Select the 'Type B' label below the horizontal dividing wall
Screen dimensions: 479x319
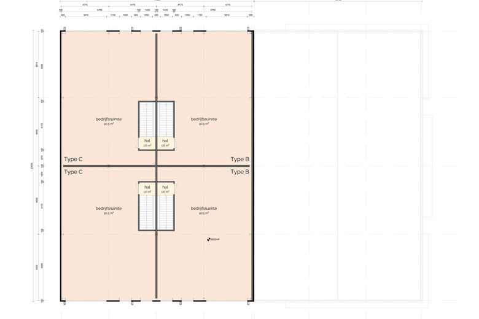click(x=240, y=172)
